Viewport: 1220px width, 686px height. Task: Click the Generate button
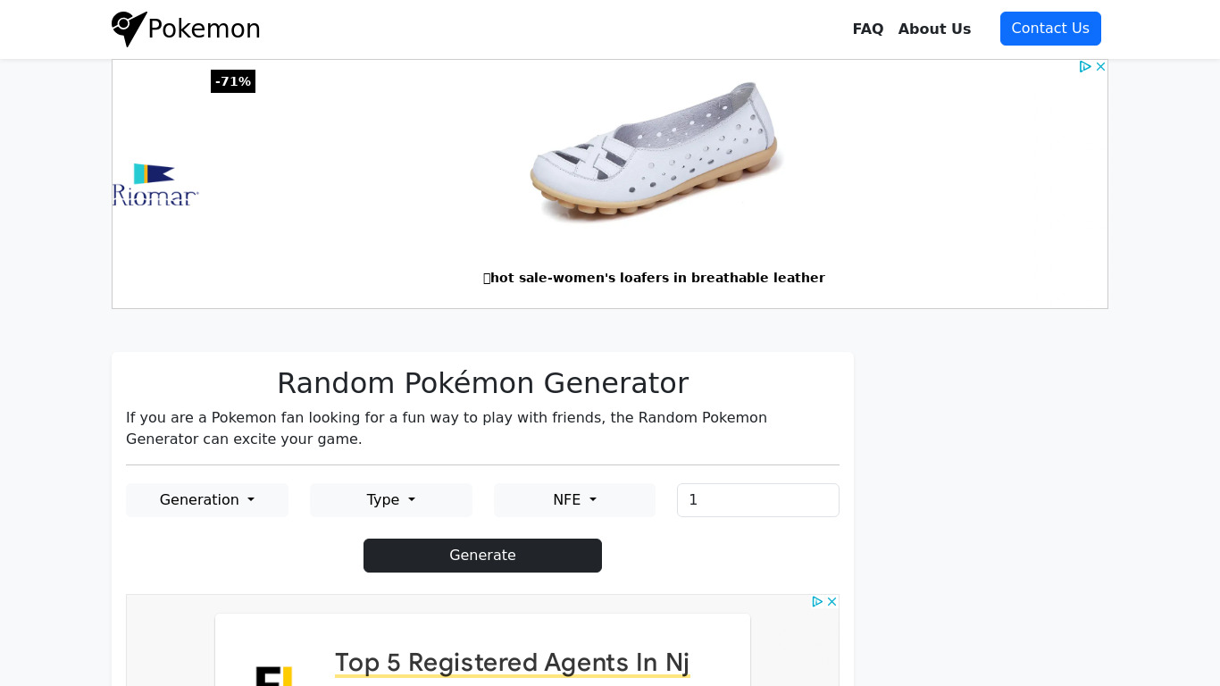482,556
